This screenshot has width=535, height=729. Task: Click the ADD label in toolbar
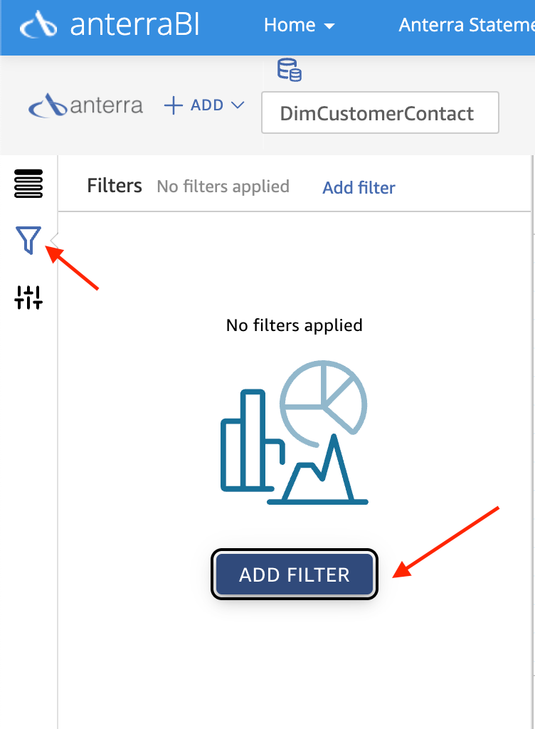point(207,105)
